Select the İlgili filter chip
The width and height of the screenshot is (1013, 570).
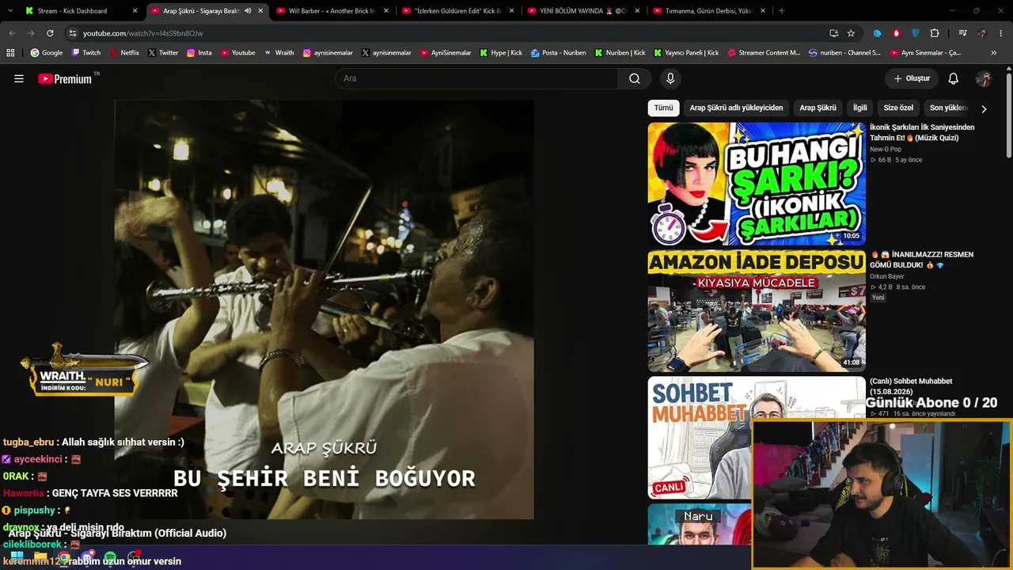pyautogui.click(x=860, y=108)
